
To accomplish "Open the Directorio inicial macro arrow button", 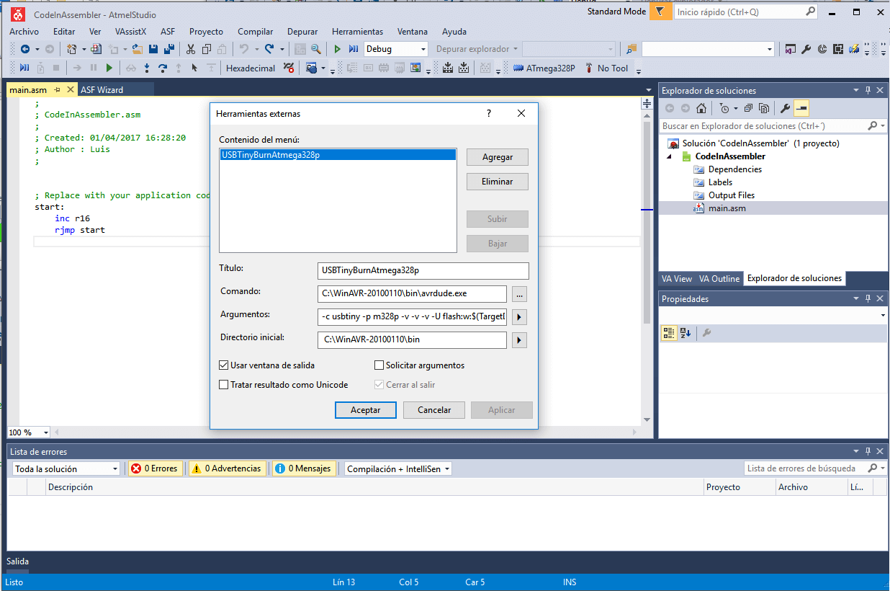I will pyautogui.click(x=518, y=339).
